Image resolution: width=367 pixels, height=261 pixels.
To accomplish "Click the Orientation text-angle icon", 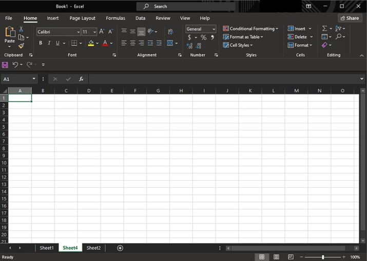I will (x=150, y=31).
